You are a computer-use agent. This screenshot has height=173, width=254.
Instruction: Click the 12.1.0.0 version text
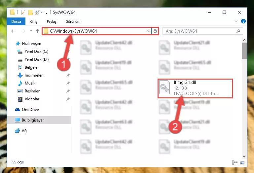[x=180, y=88]
